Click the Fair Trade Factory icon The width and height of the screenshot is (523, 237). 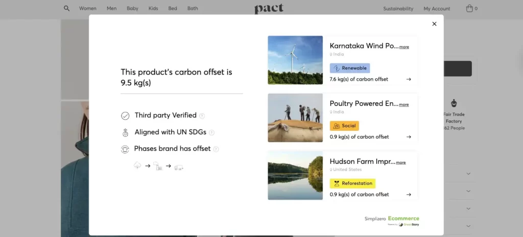click(x=454, y=103)
